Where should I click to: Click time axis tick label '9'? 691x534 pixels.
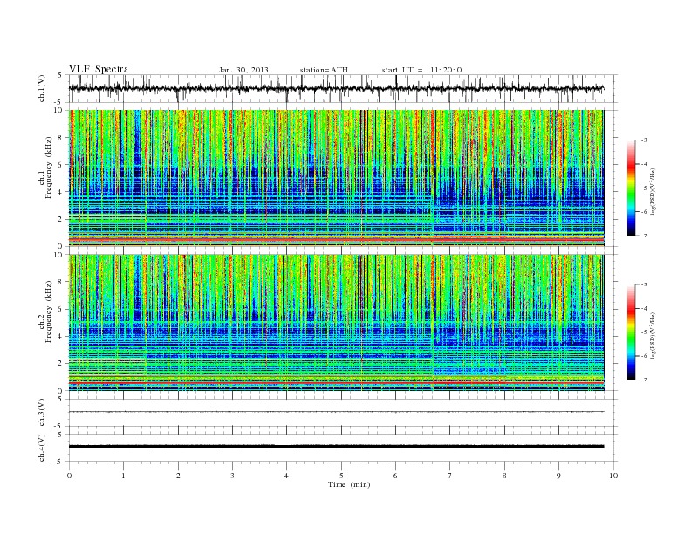pos(558,476)
